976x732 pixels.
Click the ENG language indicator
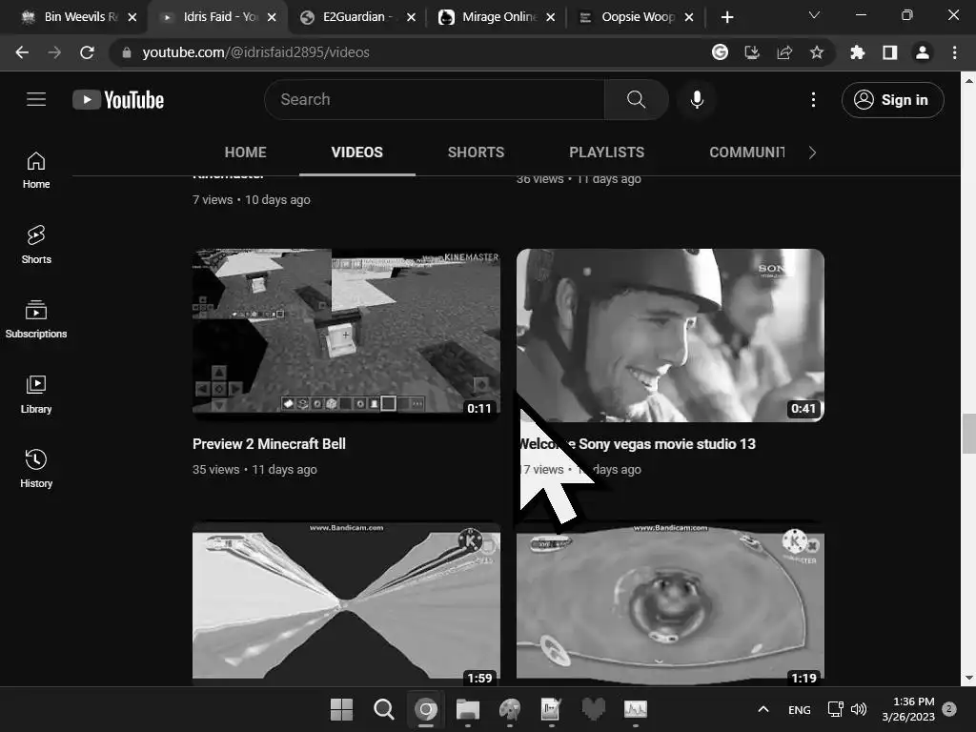tap(800, 709)
